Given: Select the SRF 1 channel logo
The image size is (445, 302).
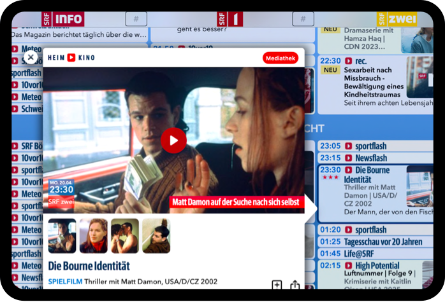Looking at the screenshot, I should pos(230,19).
